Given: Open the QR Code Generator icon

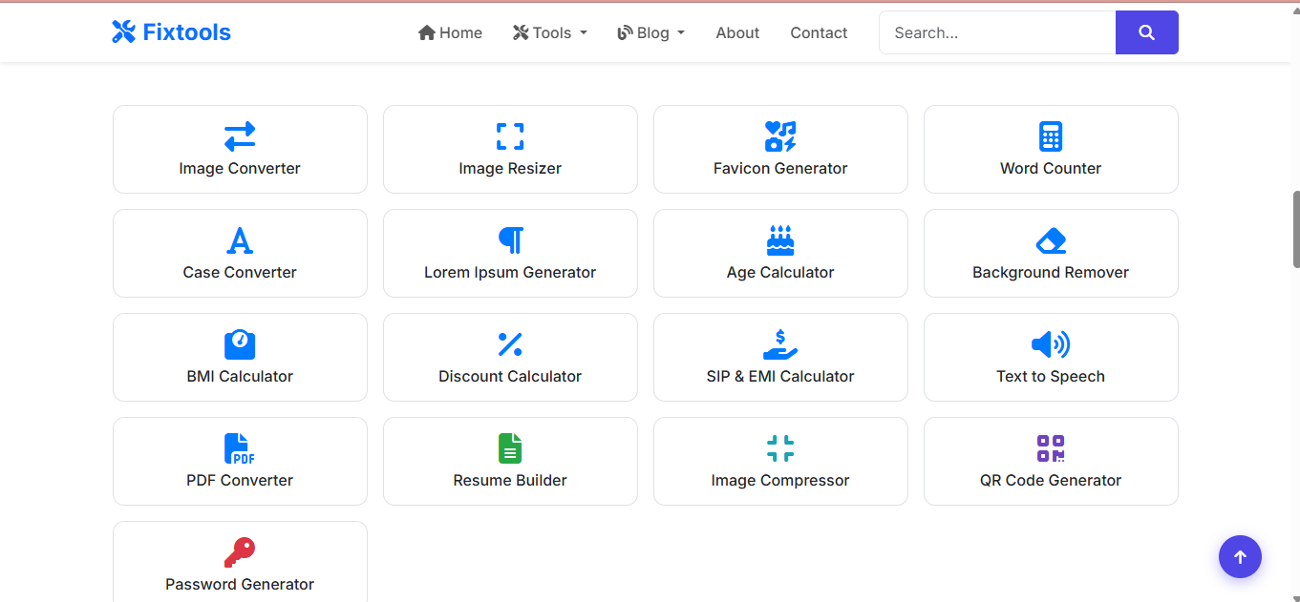Looking at the screenshot, I should 1051,448.
